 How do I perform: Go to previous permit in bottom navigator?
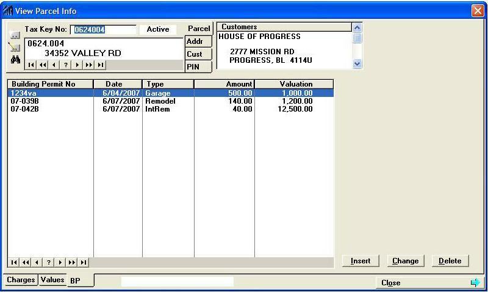(36, 263)
